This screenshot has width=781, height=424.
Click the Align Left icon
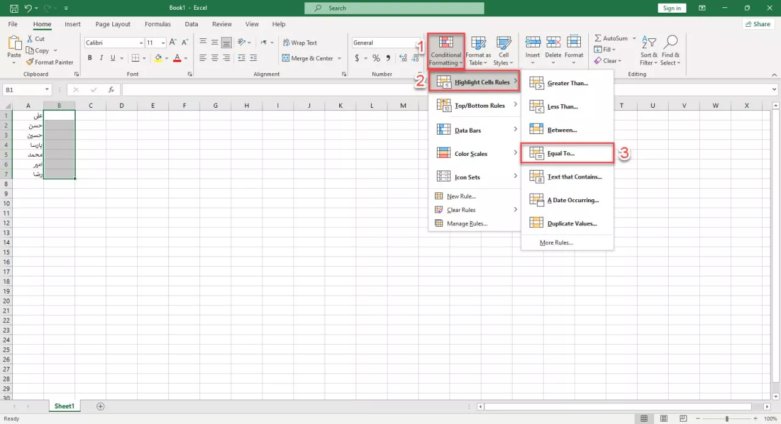point(202,58)
